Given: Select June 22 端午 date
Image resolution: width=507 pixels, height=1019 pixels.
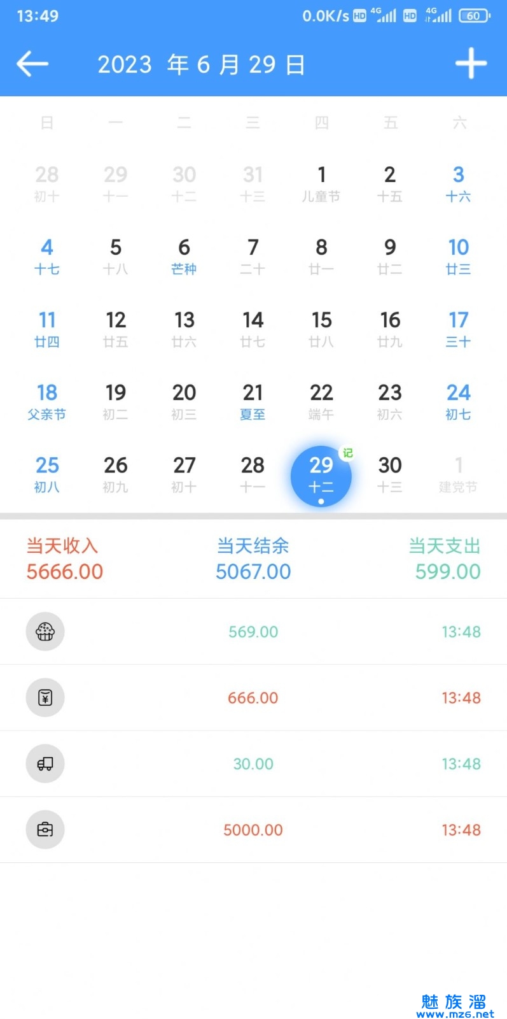Looking at the screenshot, I should click(321, 401).
